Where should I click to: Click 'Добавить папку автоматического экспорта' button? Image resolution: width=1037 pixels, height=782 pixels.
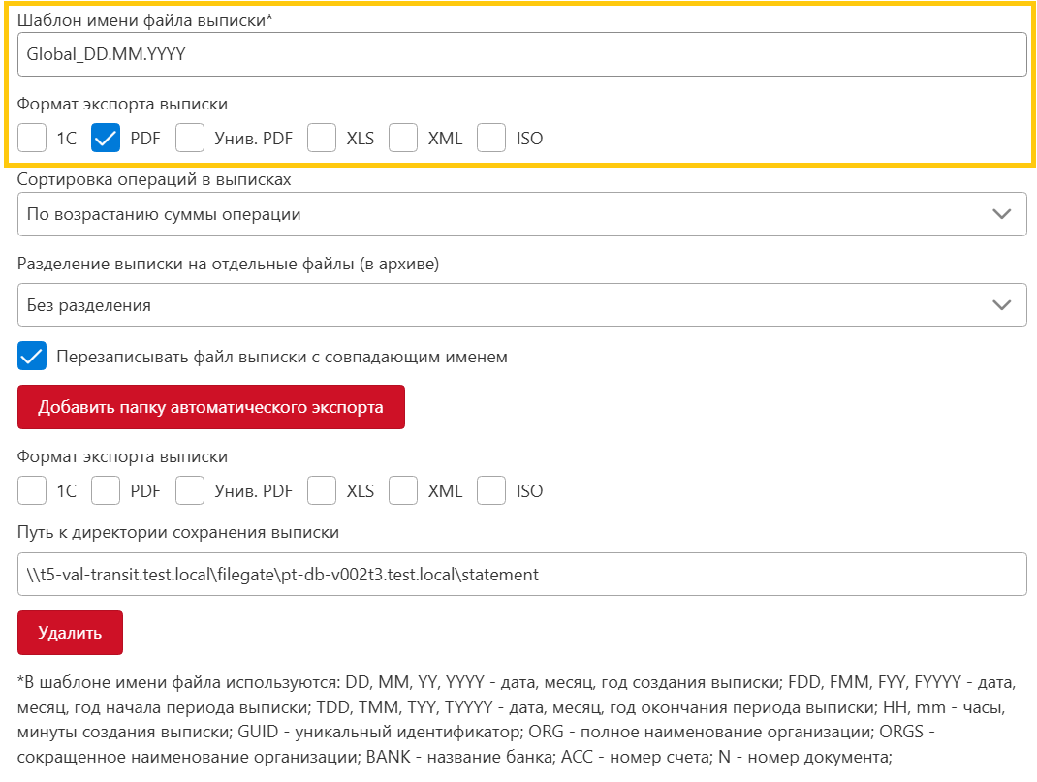[x=210, y=407]
